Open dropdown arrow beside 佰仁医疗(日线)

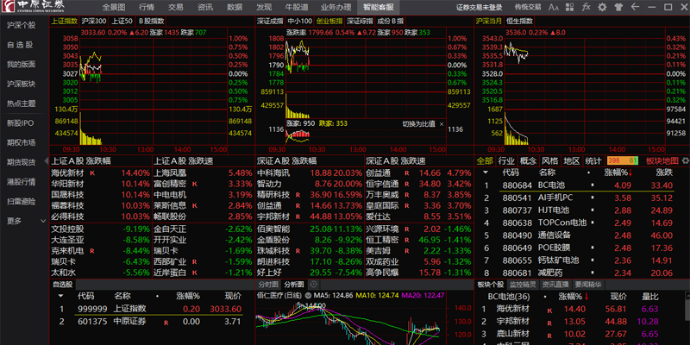pyautogui.click(x=308, y=295)
